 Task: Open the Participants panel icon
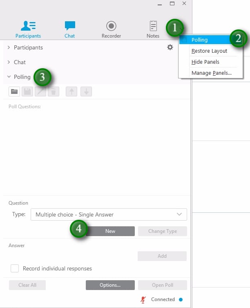(x=28, y=26)
